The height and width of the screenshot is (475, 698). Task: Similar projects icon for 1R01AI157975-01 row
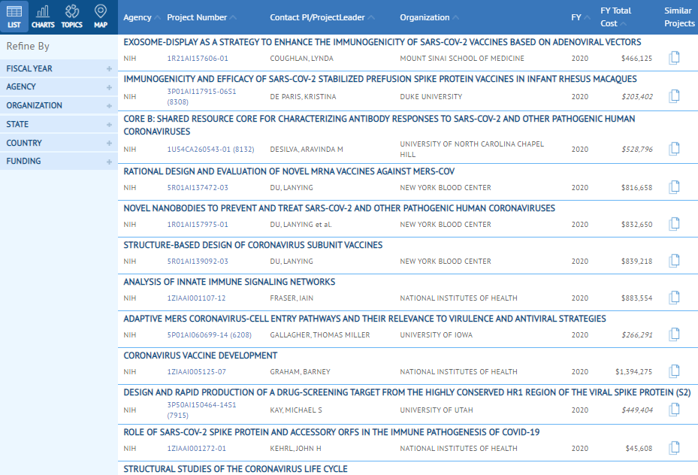[675, 224]
